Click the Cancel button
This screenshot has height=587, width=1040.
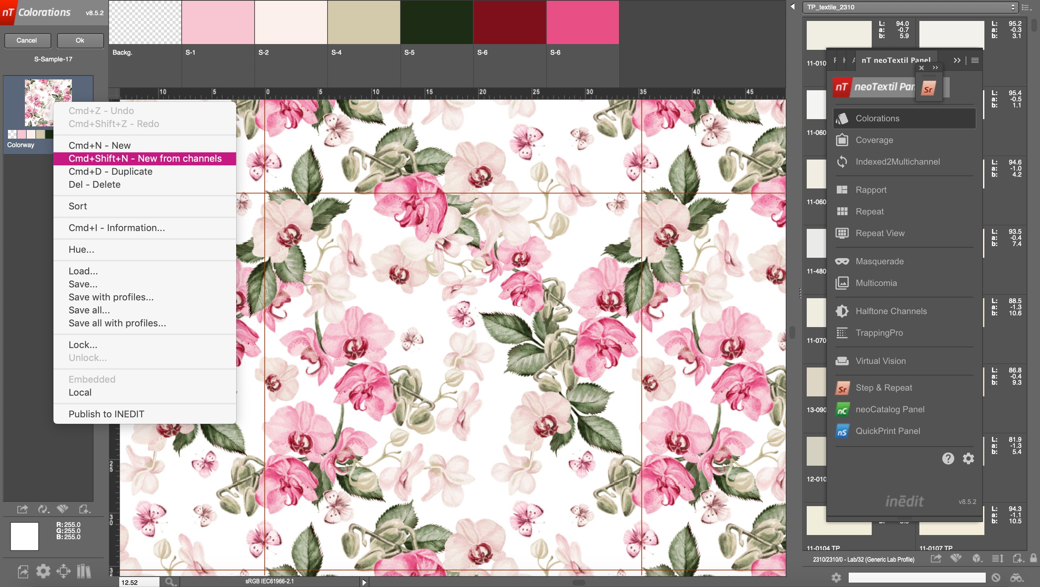27,40
